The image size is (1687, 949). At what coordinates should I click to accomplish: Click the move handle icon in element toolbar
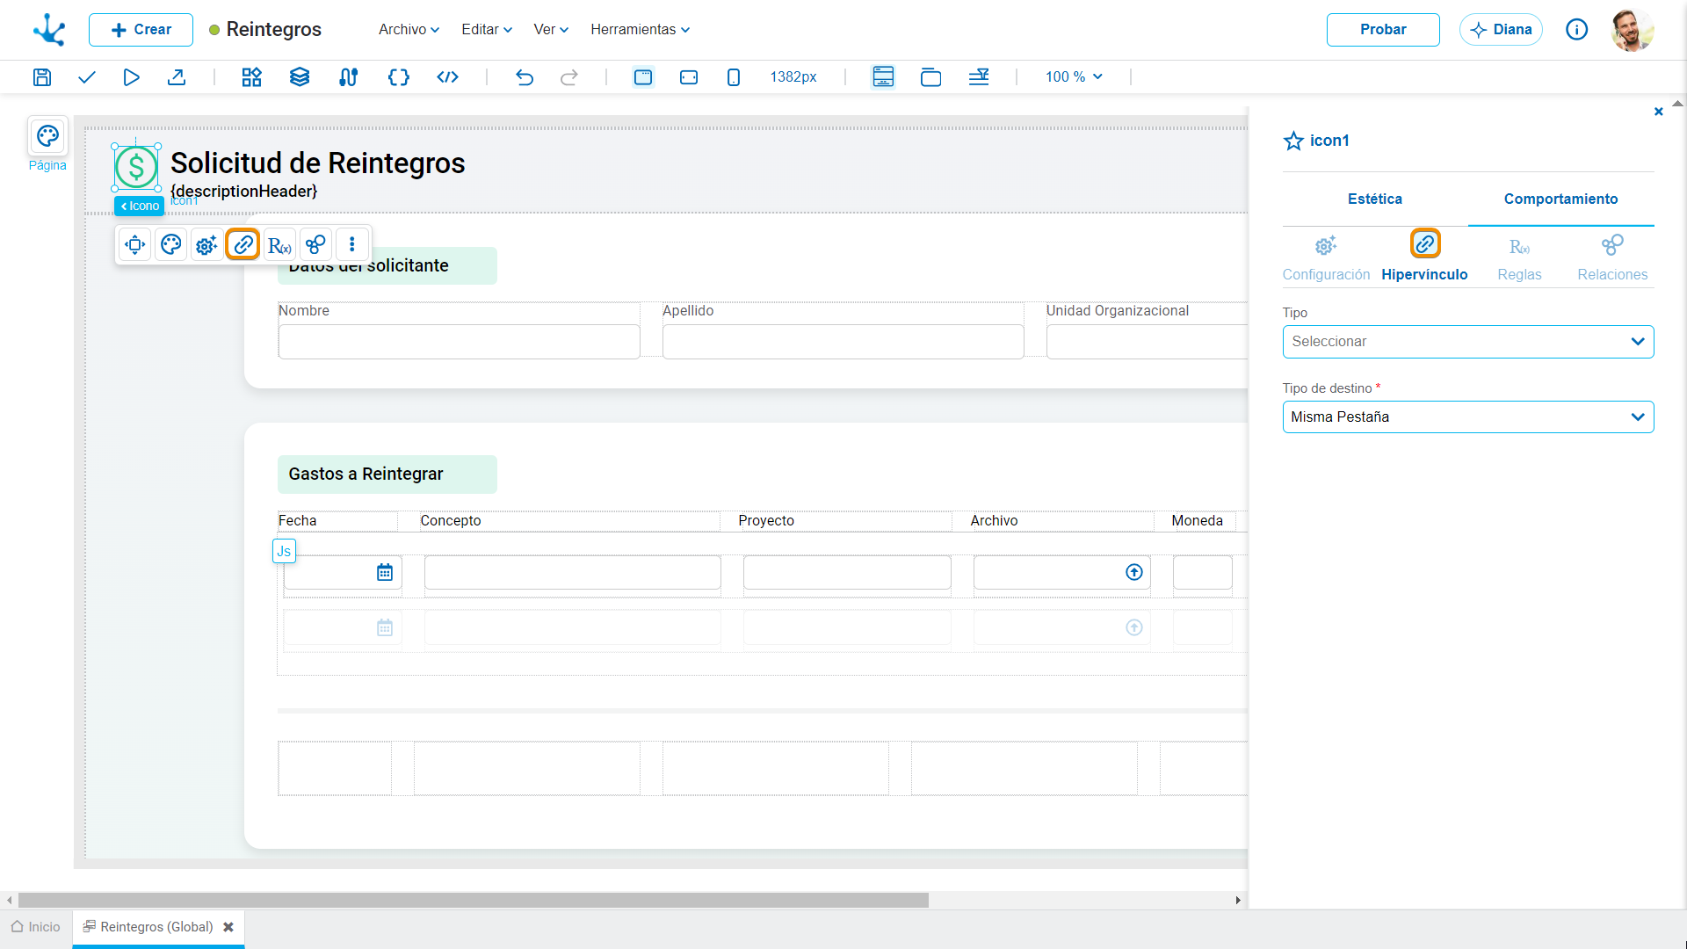coord(134,244)
